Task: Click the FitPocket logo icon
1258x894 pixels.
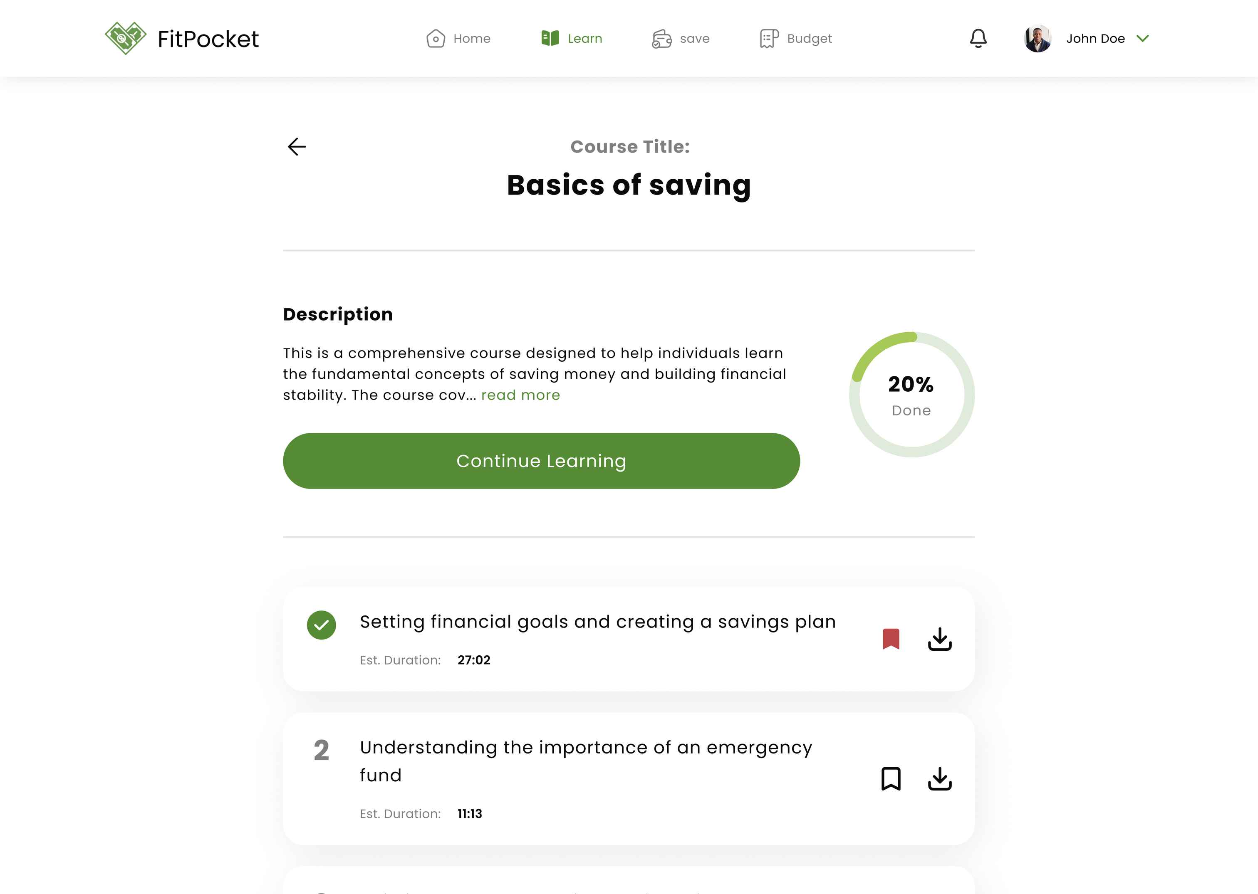Action: coord(126,38)
